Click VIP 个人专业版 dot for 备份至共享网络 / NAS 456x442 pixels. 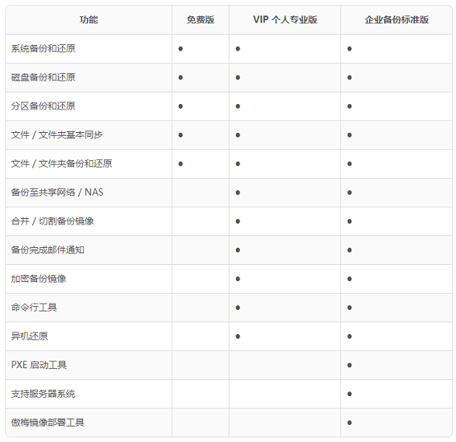tap(238, 193)
